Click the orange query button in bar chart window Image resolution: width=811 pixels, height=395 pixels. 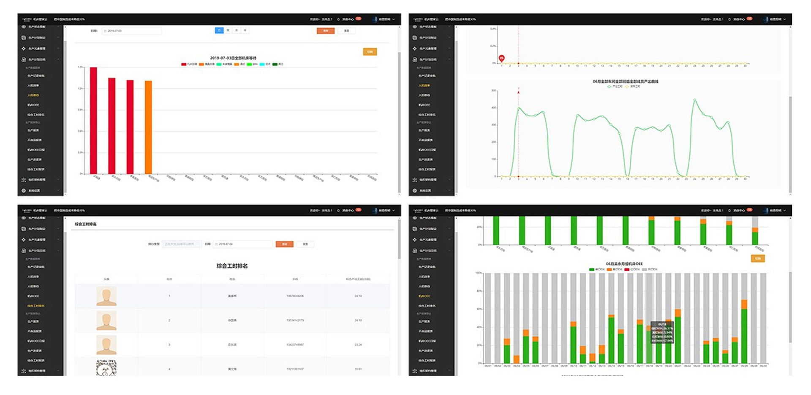326,31
